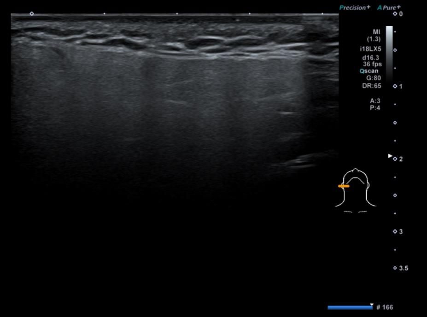Click the DR:65 dynamic range value
The width and height of the screenshot is (427, 317).
tap(371, 85)
